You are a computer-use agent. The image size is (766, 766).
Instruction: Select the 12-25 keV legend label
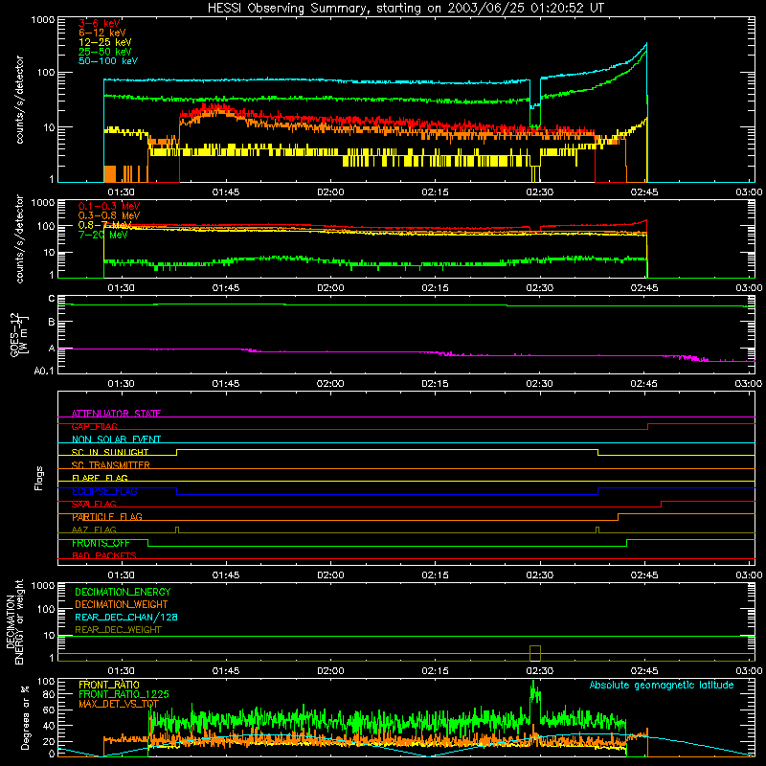pyautogui.click(x=105, y=42)
